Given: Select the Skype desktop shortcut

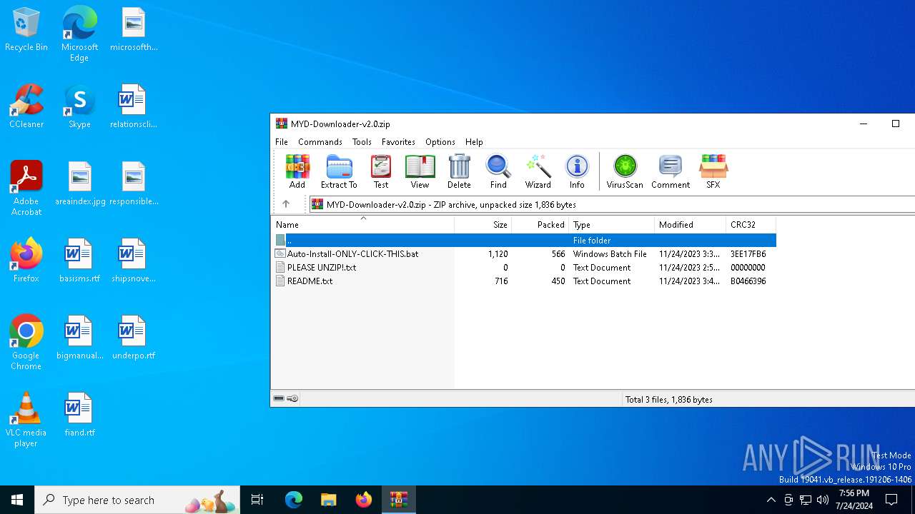Looking at the screenshot, I should (79, 107).
